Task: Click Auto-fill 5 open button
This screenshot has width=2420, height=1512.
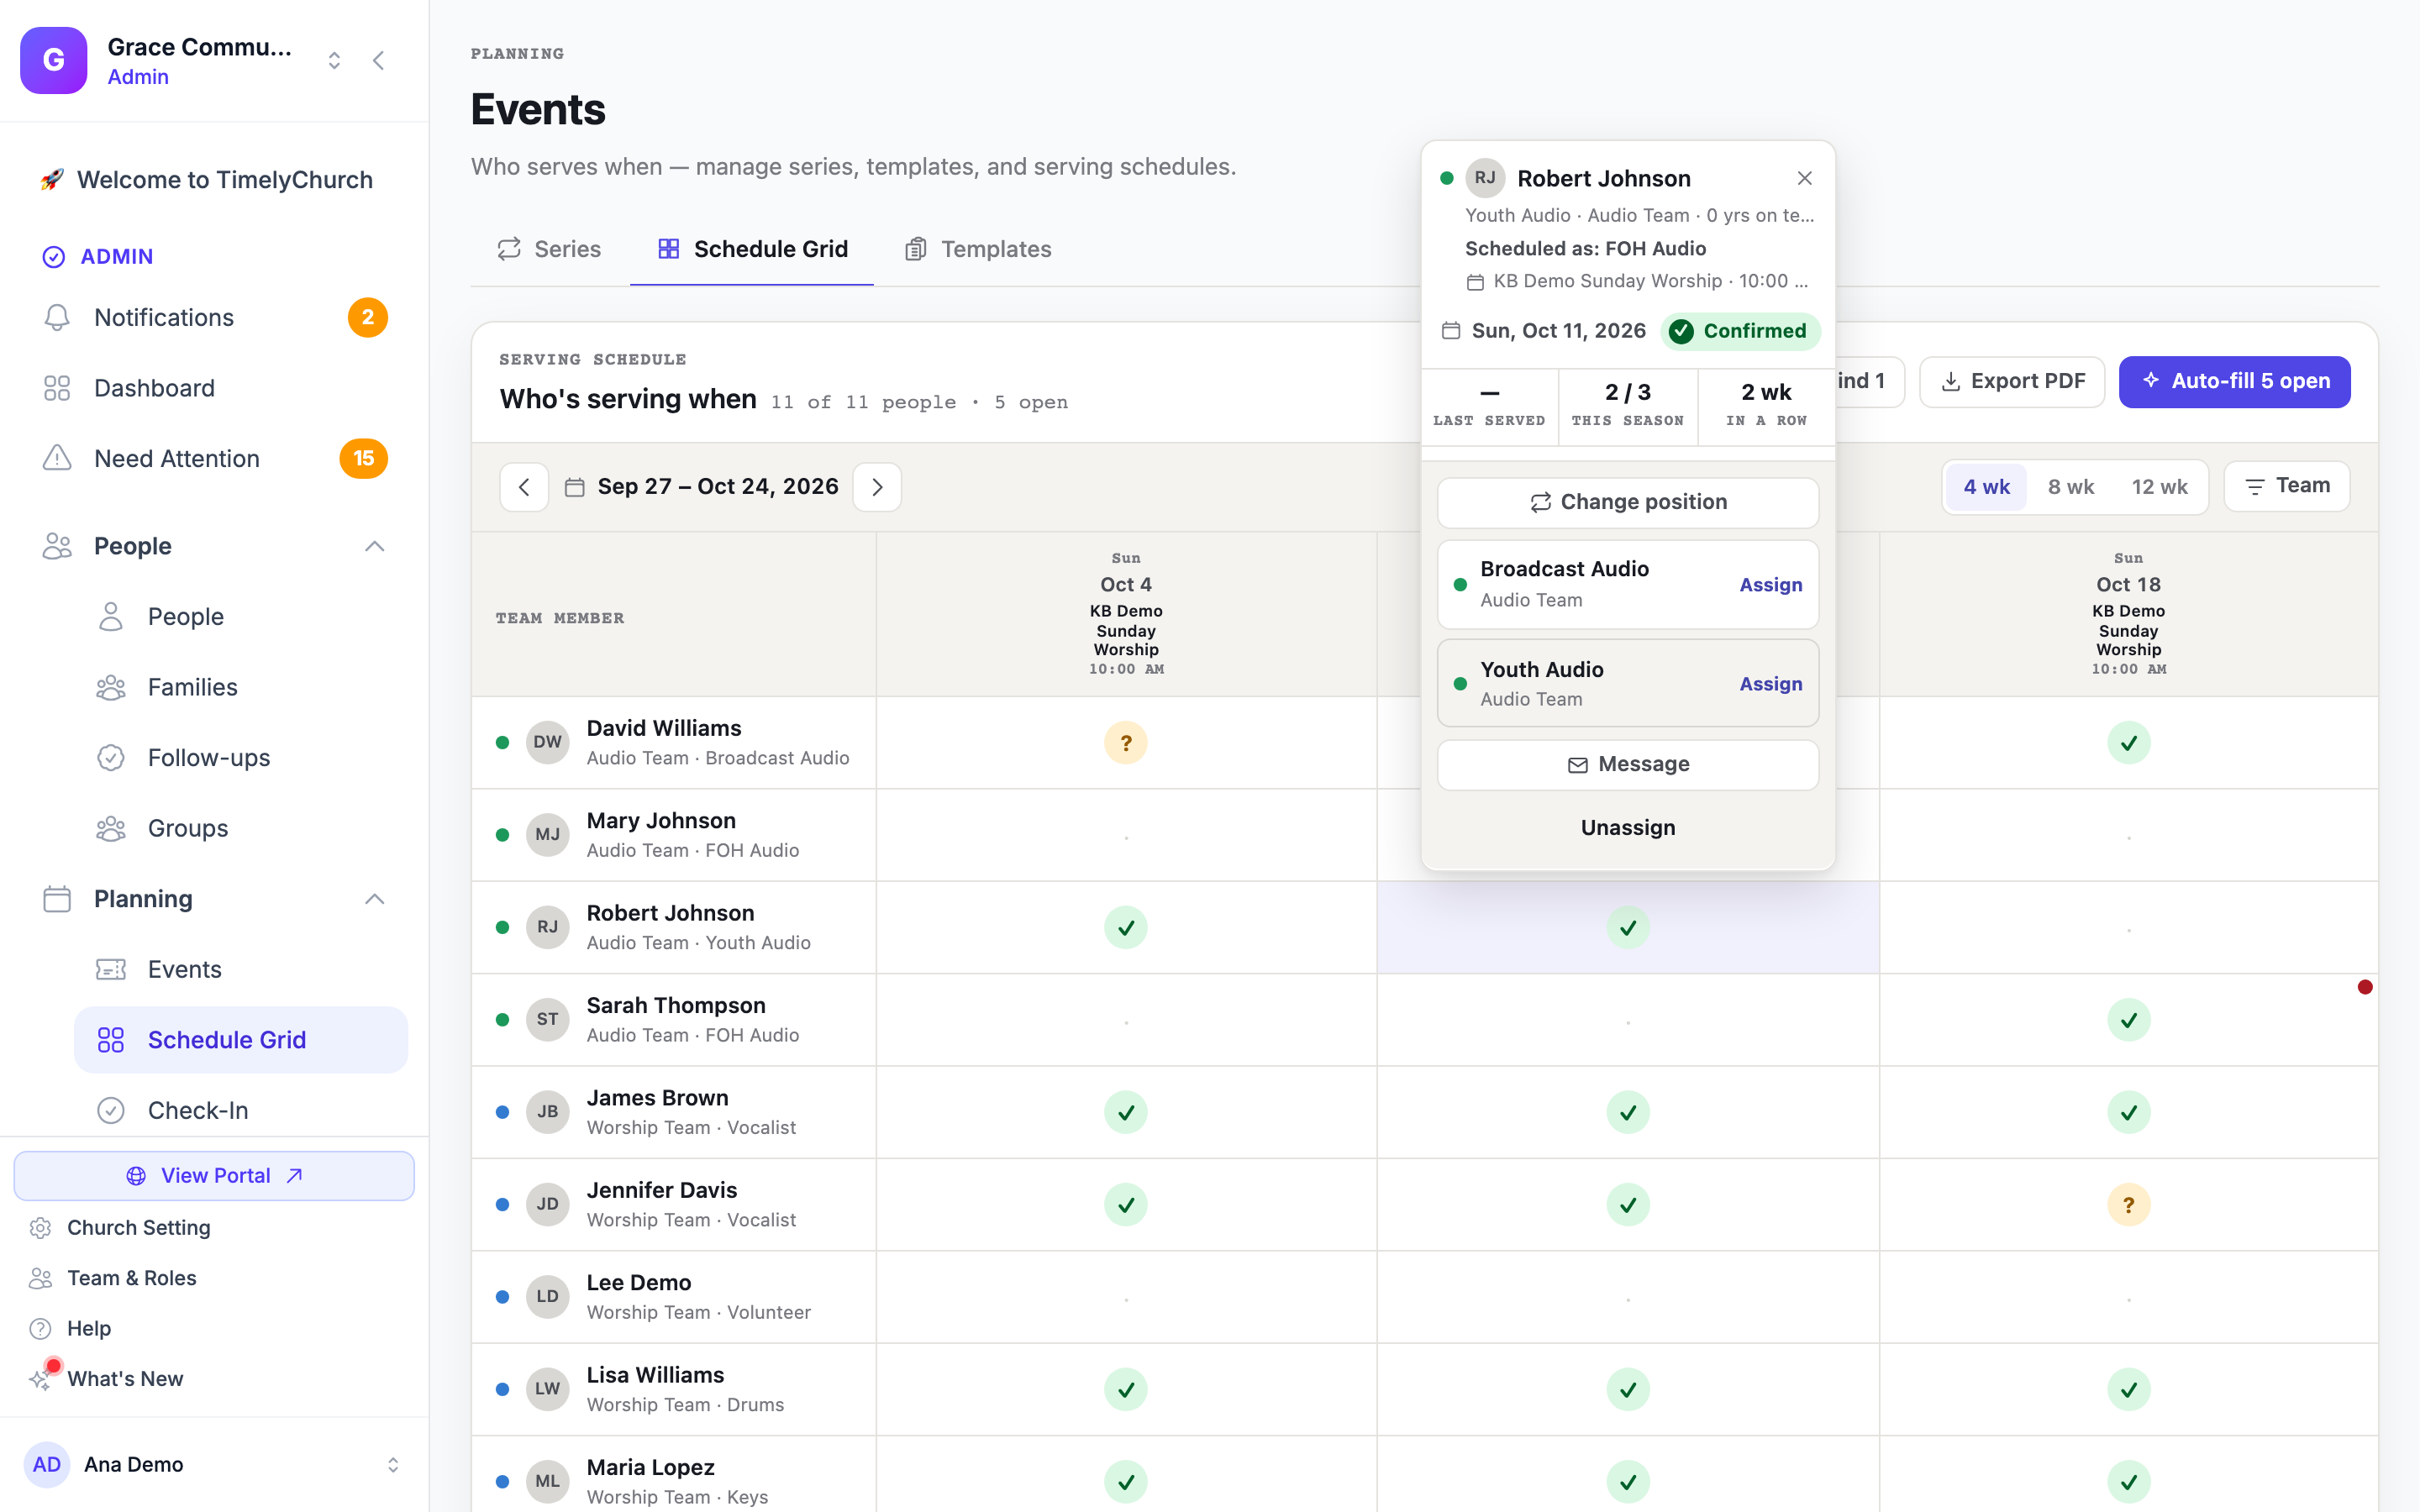Action: tap(2234, 381)
